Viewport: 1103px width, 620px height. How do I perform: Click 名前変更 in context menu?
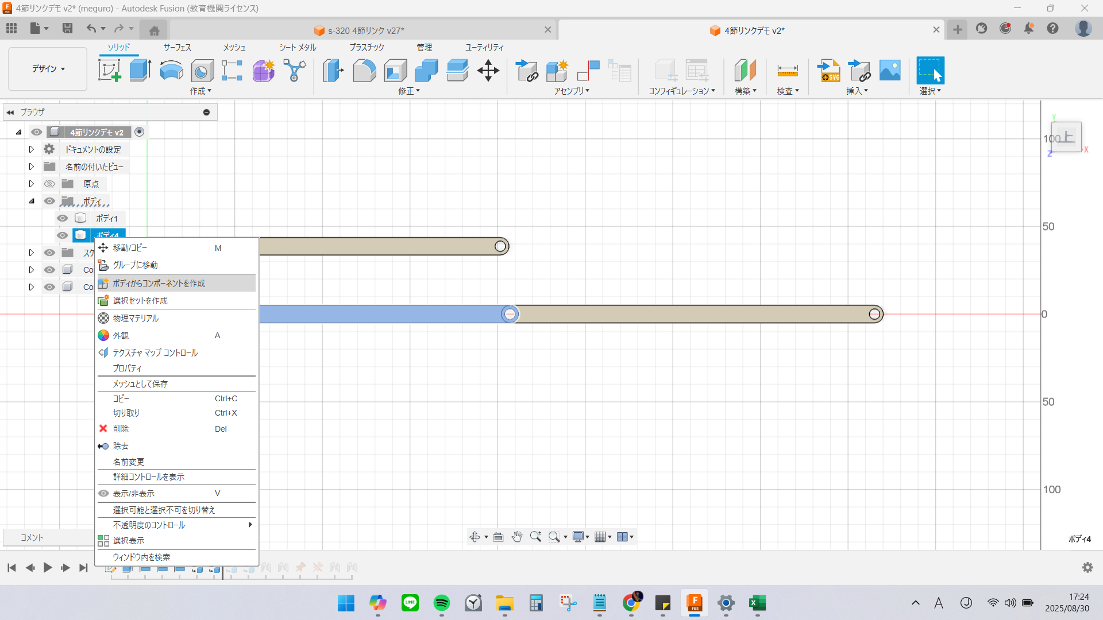click(x=176, y=462)
